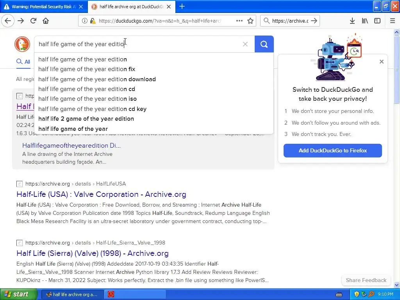Show site information icon in address bar
The width and height of the screenshot is (400, 300).
tap(84, 21)
